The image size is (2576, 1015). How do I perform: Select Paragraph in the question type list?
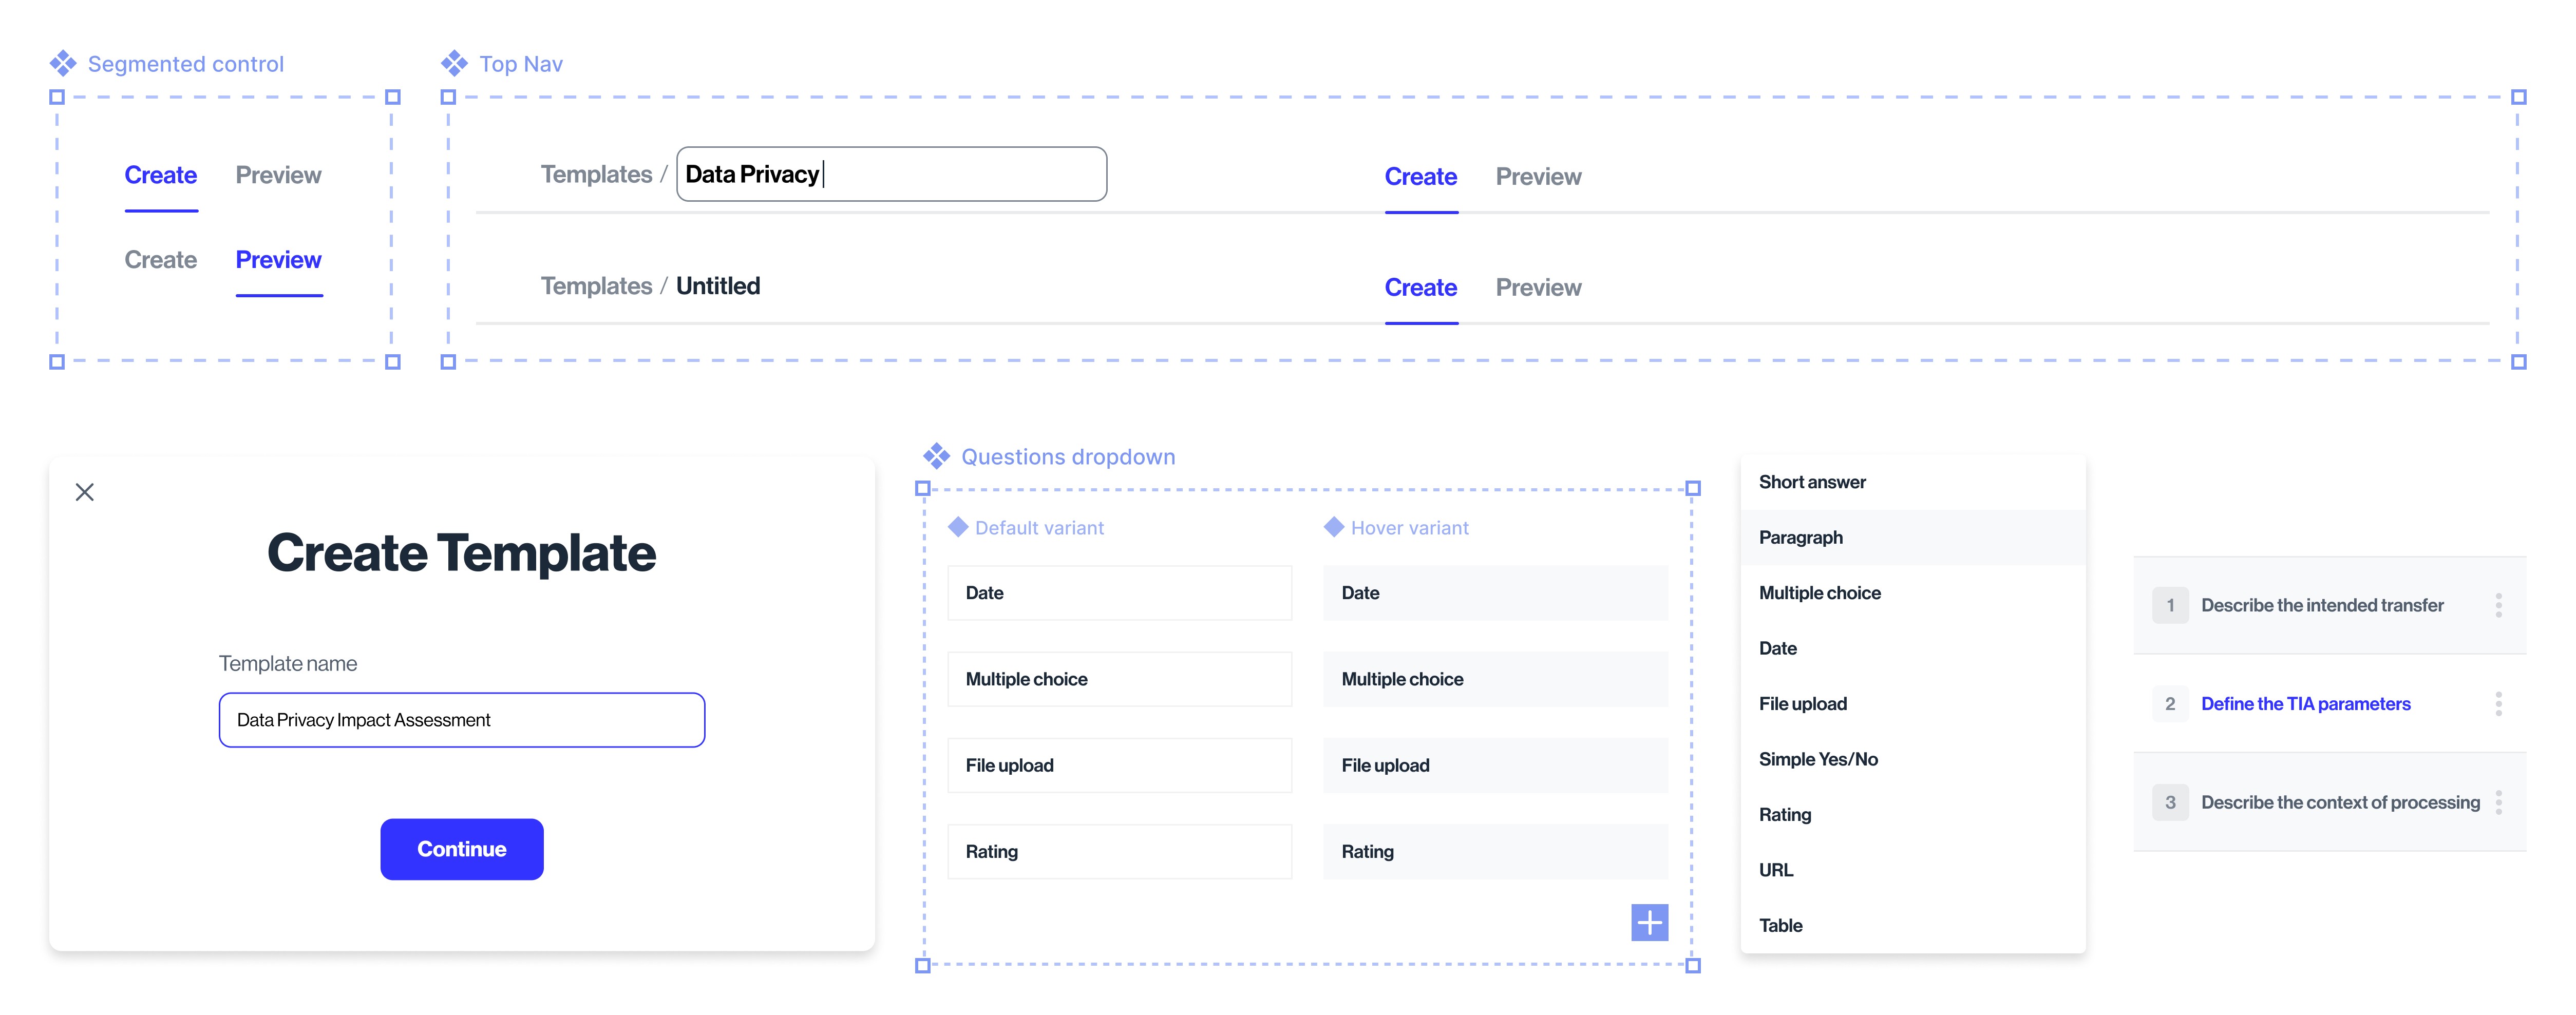1800,538
